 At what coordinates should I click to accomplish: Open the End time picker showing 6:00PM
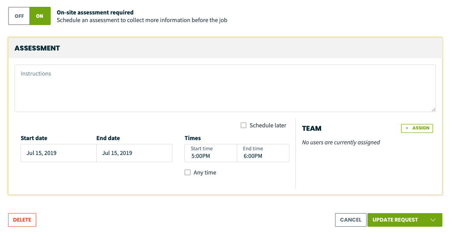click(263, 153)
